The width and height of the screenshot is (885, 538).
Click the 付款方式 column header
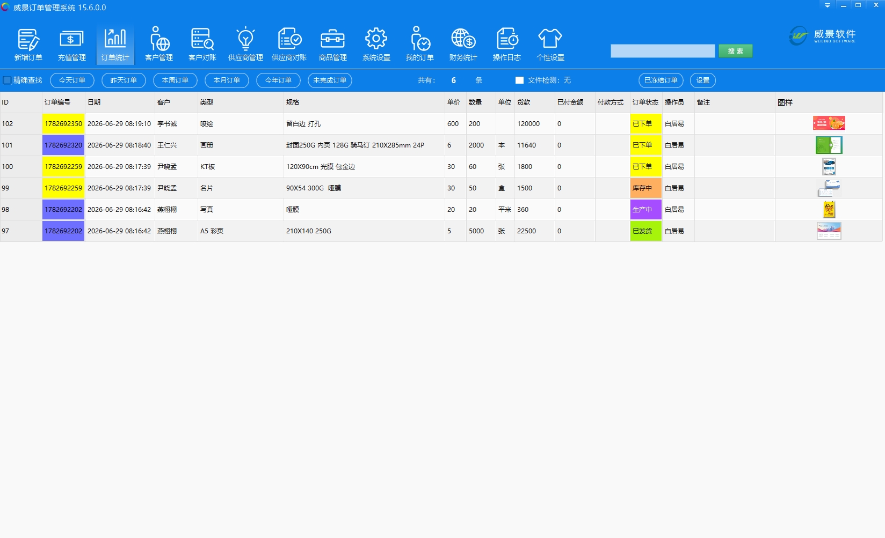click(x=613, y=102)
